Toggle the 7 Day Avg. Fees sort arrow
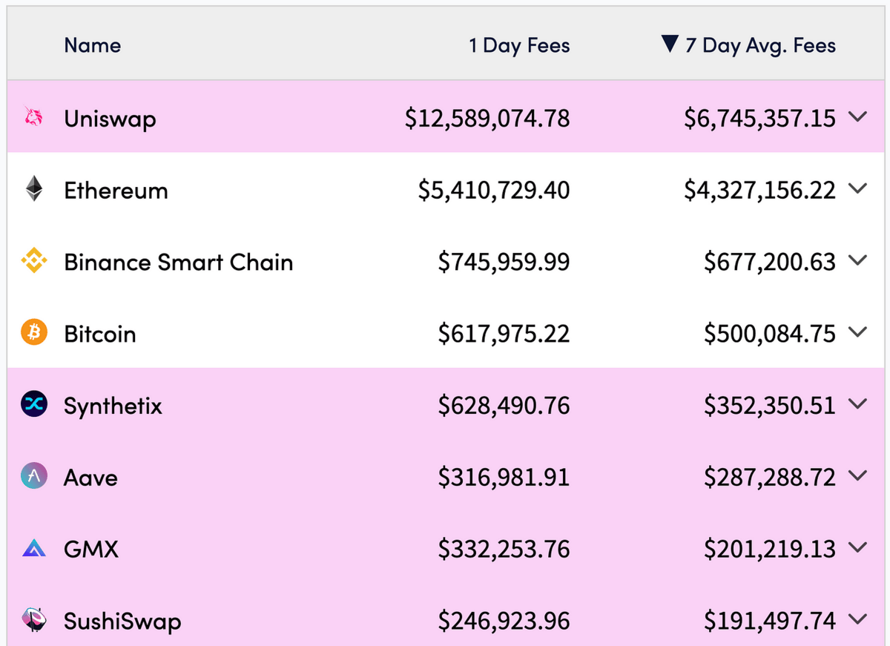This screenshot has width=890, height=646. (x=670, y=45)
